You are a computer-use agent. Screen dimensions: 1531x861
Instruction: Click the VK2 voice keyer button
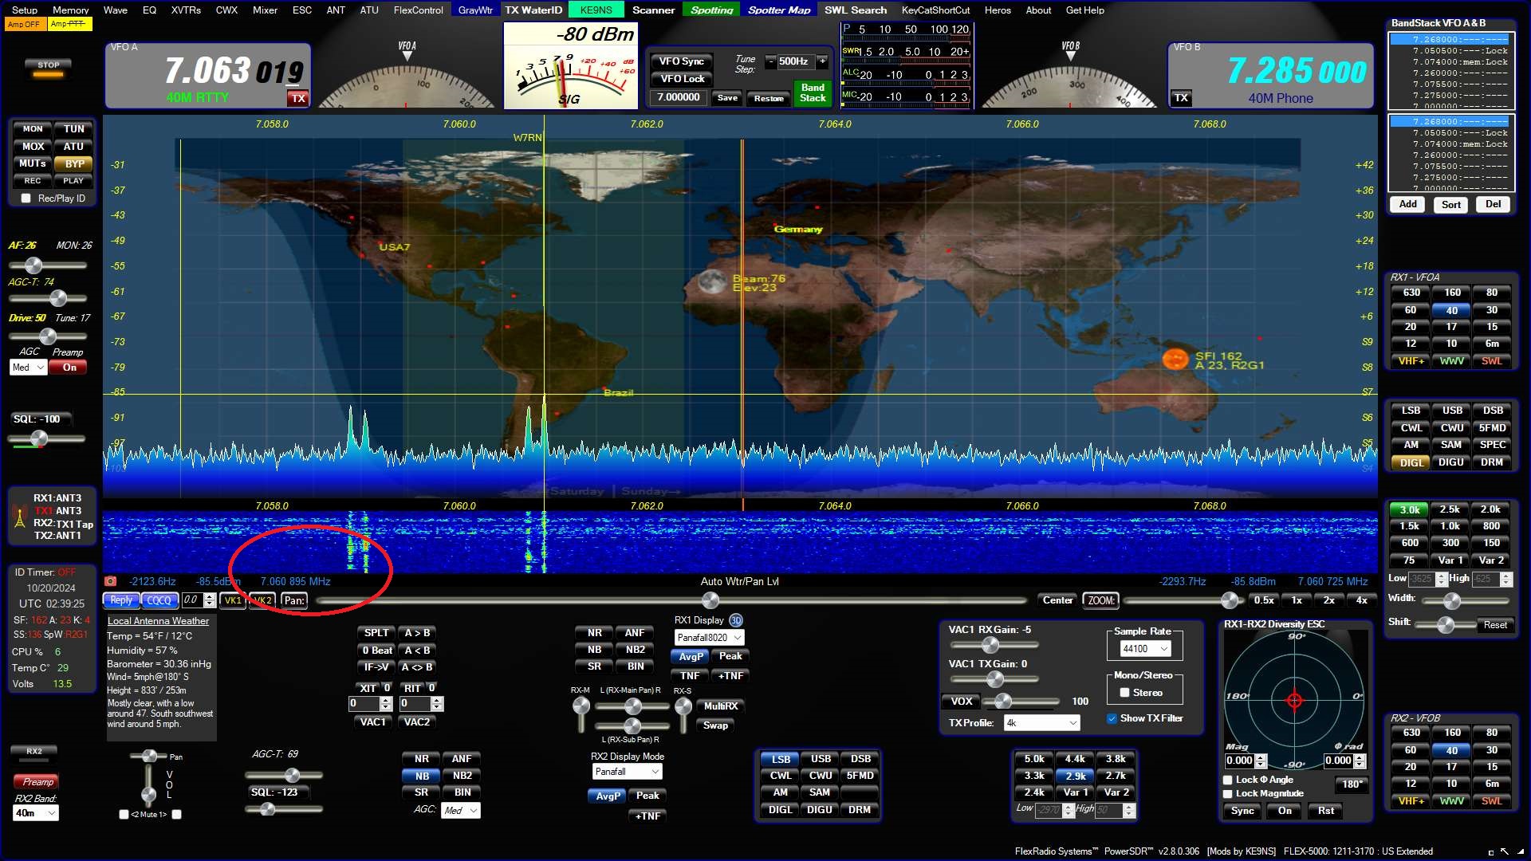pyautogui.click(x=262, y=600)
